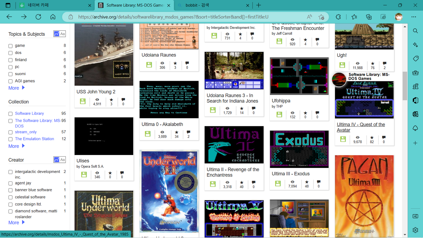Open the sidebar Copilot sparkle icon
423x238 pixels.
pyautogui.click(x=415, y=45)
